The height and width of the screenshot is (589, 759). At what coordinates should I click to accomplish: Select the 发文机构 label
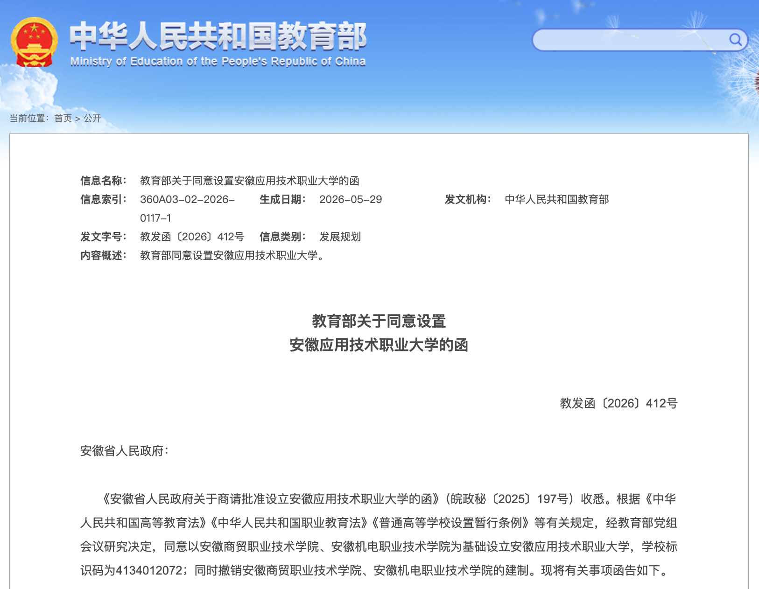(x=468, y=199)
